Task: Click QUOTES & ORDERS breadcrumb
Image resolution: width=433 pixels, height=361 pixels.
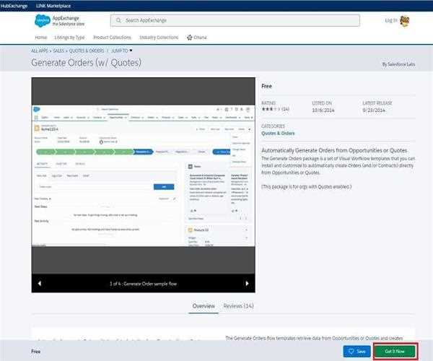Action: [87, 51]
